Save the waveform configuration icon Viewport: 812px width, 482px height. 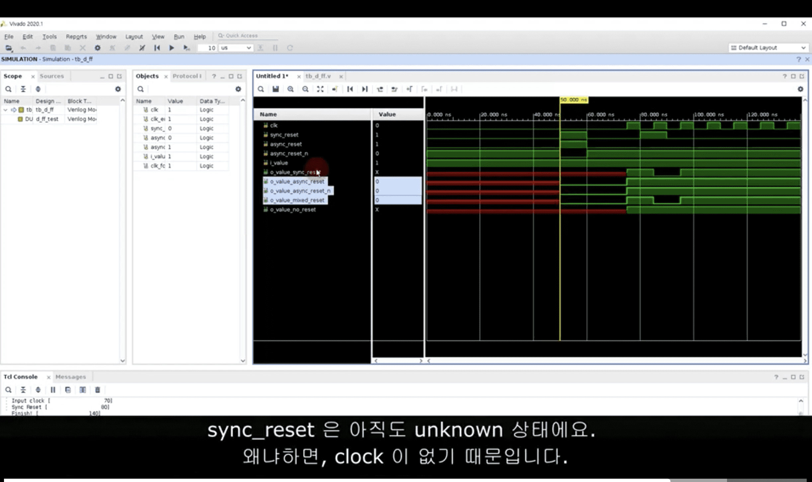(276, 89)
